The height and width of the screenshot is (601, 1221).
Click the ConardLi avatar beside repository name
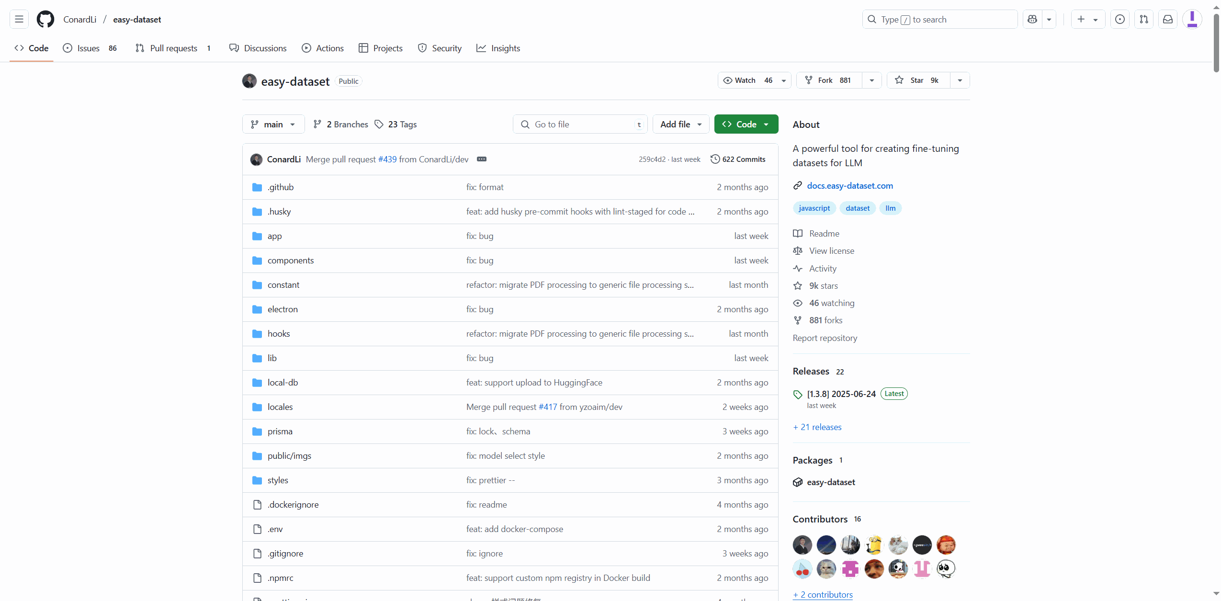click(249, 81)
